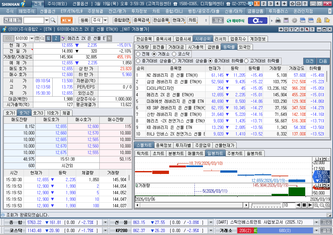The width and height of the screenshot is (333, 235).
Task: Click the 지수 button at bottom right
Action: (326, 222)
